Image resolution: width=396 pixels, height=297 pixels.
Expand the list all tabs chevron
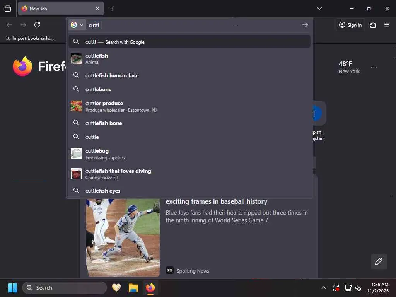[319, 9]
